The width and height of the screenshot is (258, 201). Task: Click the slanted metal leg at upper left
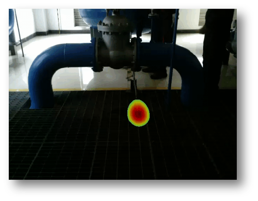point(19,33)
